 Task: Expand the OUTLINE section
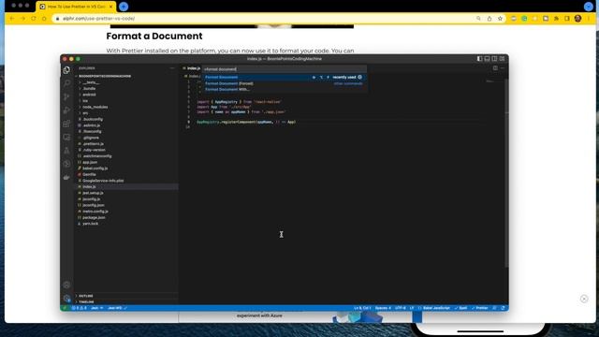[126, 296]
